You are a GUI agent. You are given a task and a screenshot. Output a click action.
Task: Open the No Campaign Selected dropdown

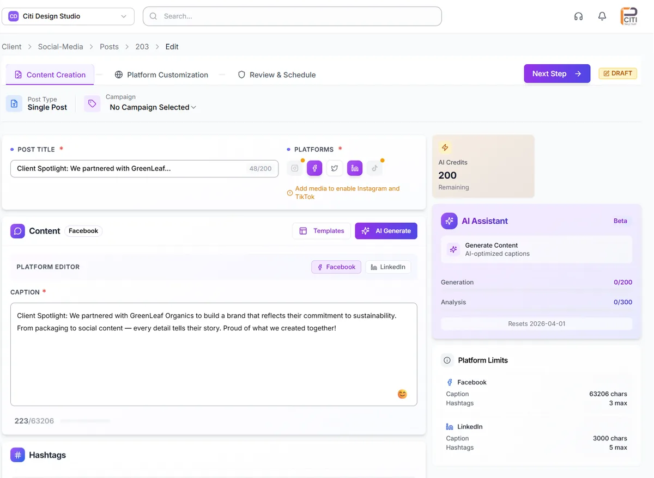coord(152,107)
